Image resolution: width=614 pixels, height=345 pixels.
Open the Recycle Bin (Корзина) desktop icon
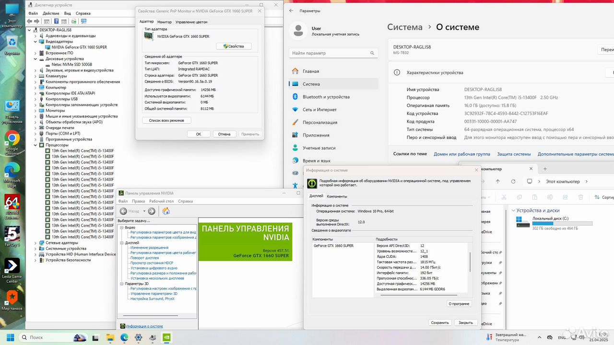click(x=12, y=46)
